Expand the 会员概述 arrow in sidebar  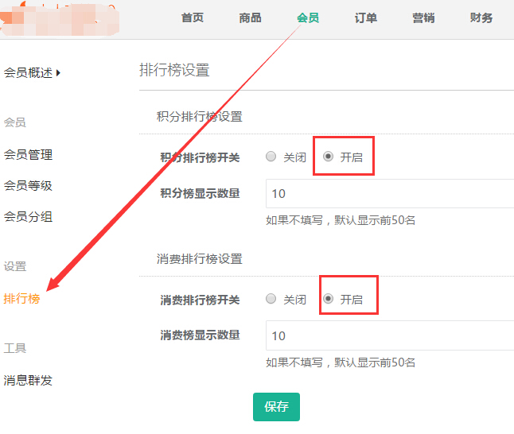tap(58, 73)
